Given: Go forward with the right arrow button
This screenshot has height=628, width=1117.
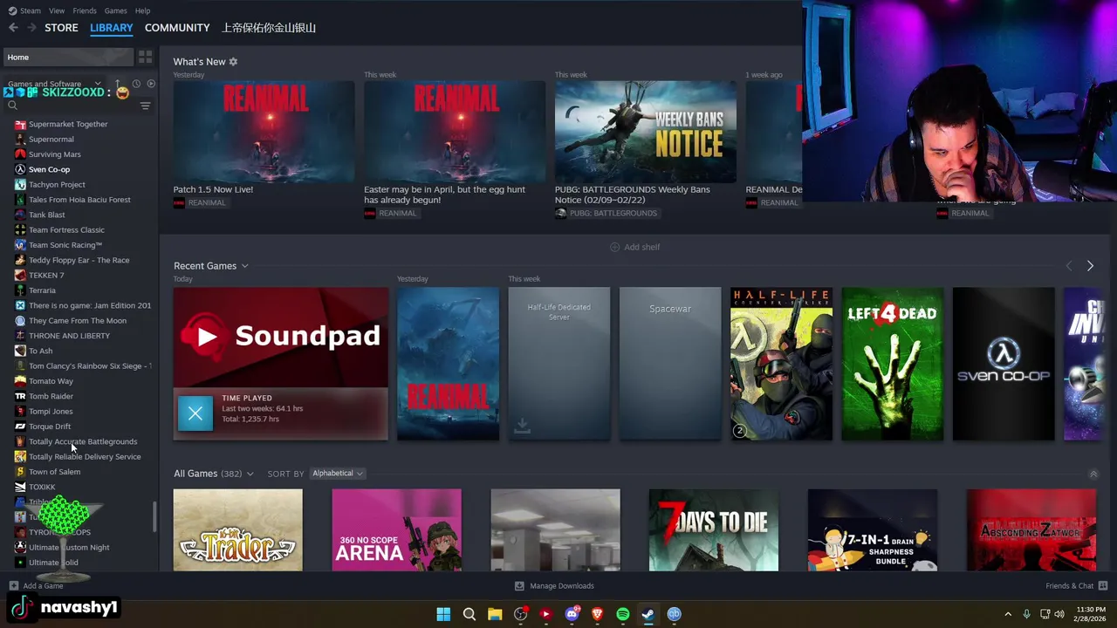Looking at the screenshot, I should (x=31, y=28).
